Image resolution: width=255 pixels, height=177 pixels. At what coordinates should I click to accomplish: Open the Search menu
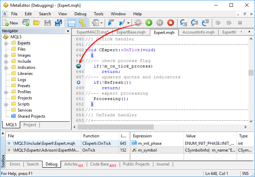pyautogui.click(x=45, y=14)
